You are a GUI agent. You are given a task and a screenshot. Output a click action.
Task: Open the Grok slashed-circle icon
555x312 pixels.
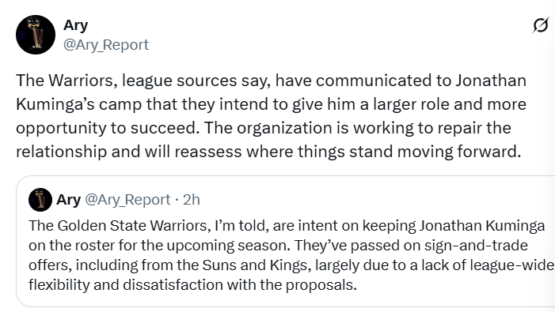(541, 25)
